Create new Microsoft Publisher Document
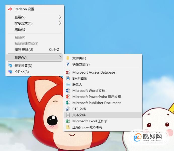Screen dimensions: 174x151 [x=103, y=103]
